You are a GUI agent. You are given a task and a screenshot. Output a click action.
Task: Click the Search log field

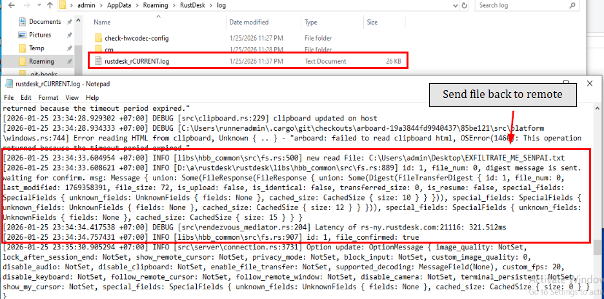tap(527, 5)
